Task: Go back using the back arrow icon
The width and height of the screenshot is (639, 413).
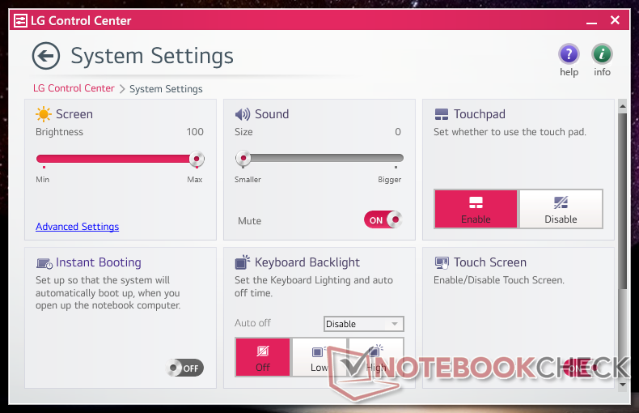Action: tap(45, 56)
